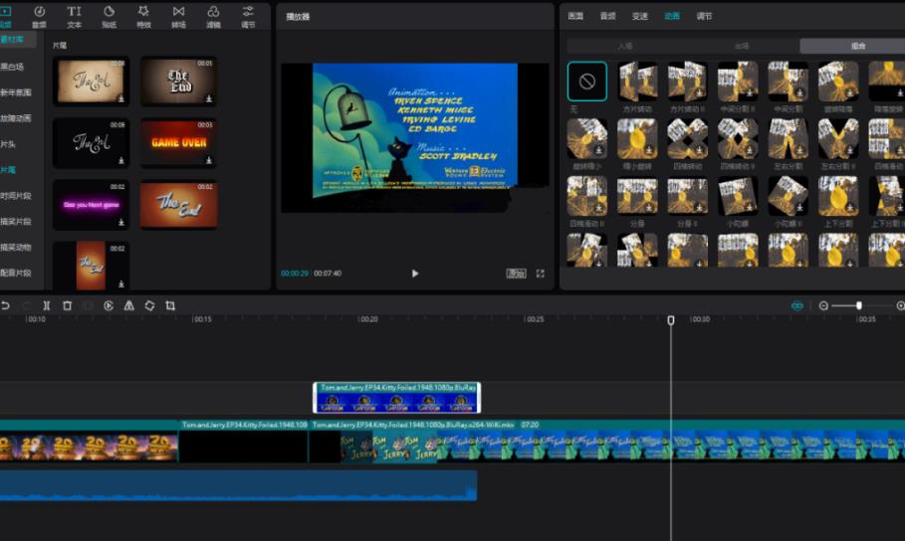The width and height of the screenshot is (905, 541).
Task: Select the black gap clip on main track
Action: 243,443
